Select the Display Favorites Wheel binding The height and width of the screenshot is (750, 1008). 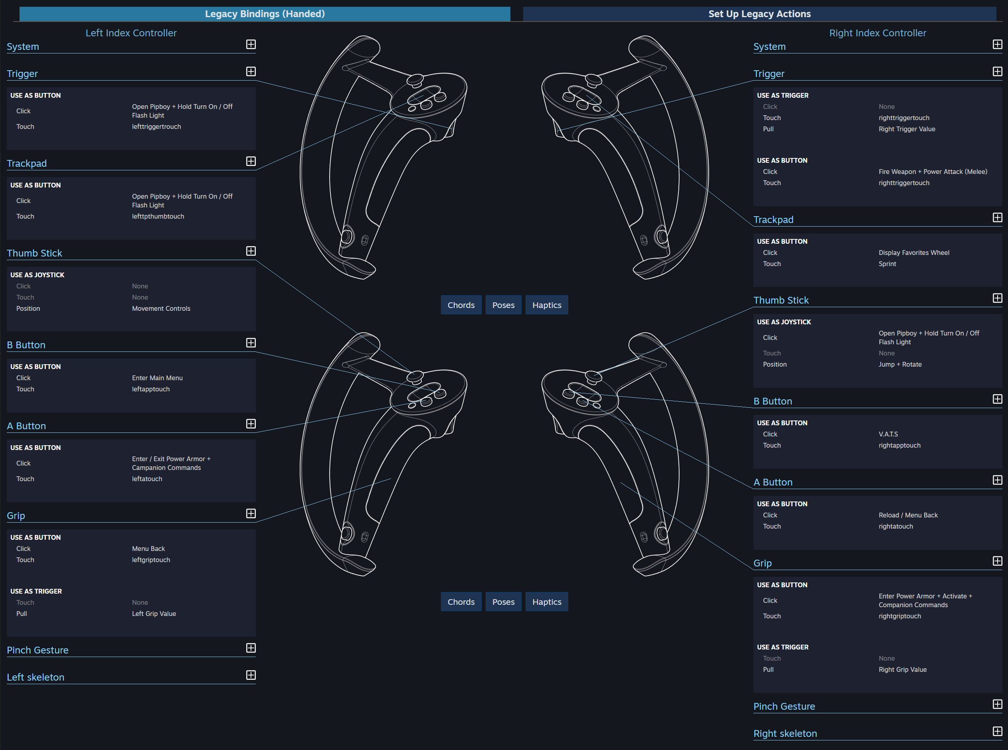(913, 253)
